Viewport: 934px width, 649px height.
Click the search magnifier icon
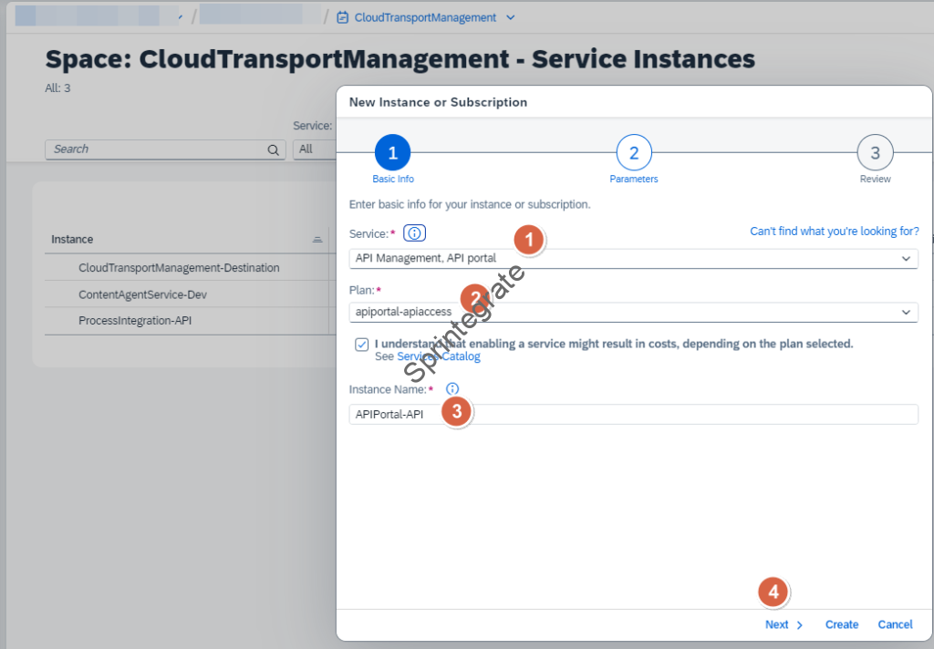pyautogui.click(x=273, y=149)
